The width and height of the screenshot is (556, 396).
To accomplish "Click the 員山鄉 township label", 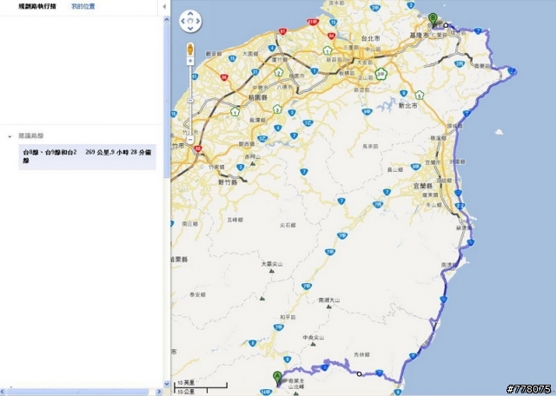I will 394,170.
